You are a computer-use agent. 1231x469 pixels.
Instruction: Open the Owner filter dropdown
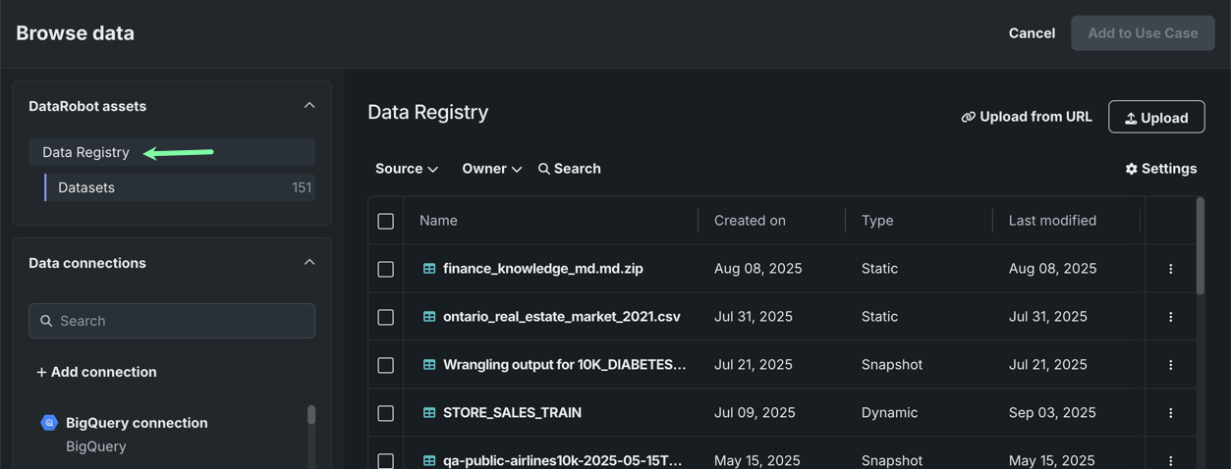[x=491, y=169]
